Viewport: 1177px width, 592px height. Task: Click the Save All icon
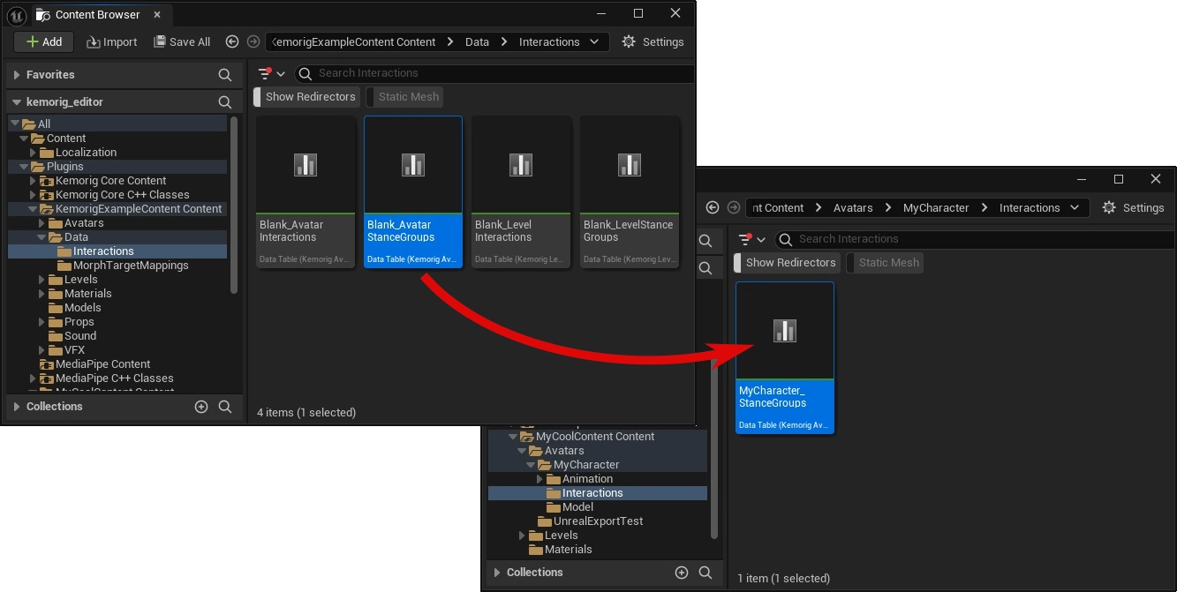(x=160, y=41)
